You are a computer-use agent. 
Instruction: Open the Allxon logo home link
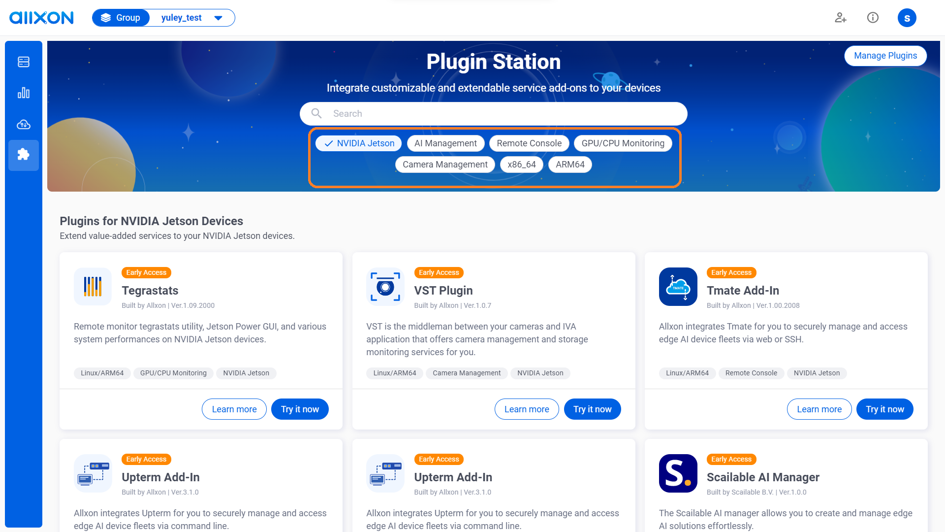pyautogui.click(x=41, y=18)
